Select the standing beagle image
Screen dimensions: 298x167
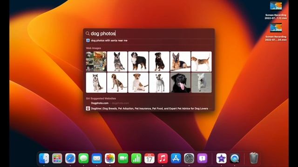click(202, 62)
